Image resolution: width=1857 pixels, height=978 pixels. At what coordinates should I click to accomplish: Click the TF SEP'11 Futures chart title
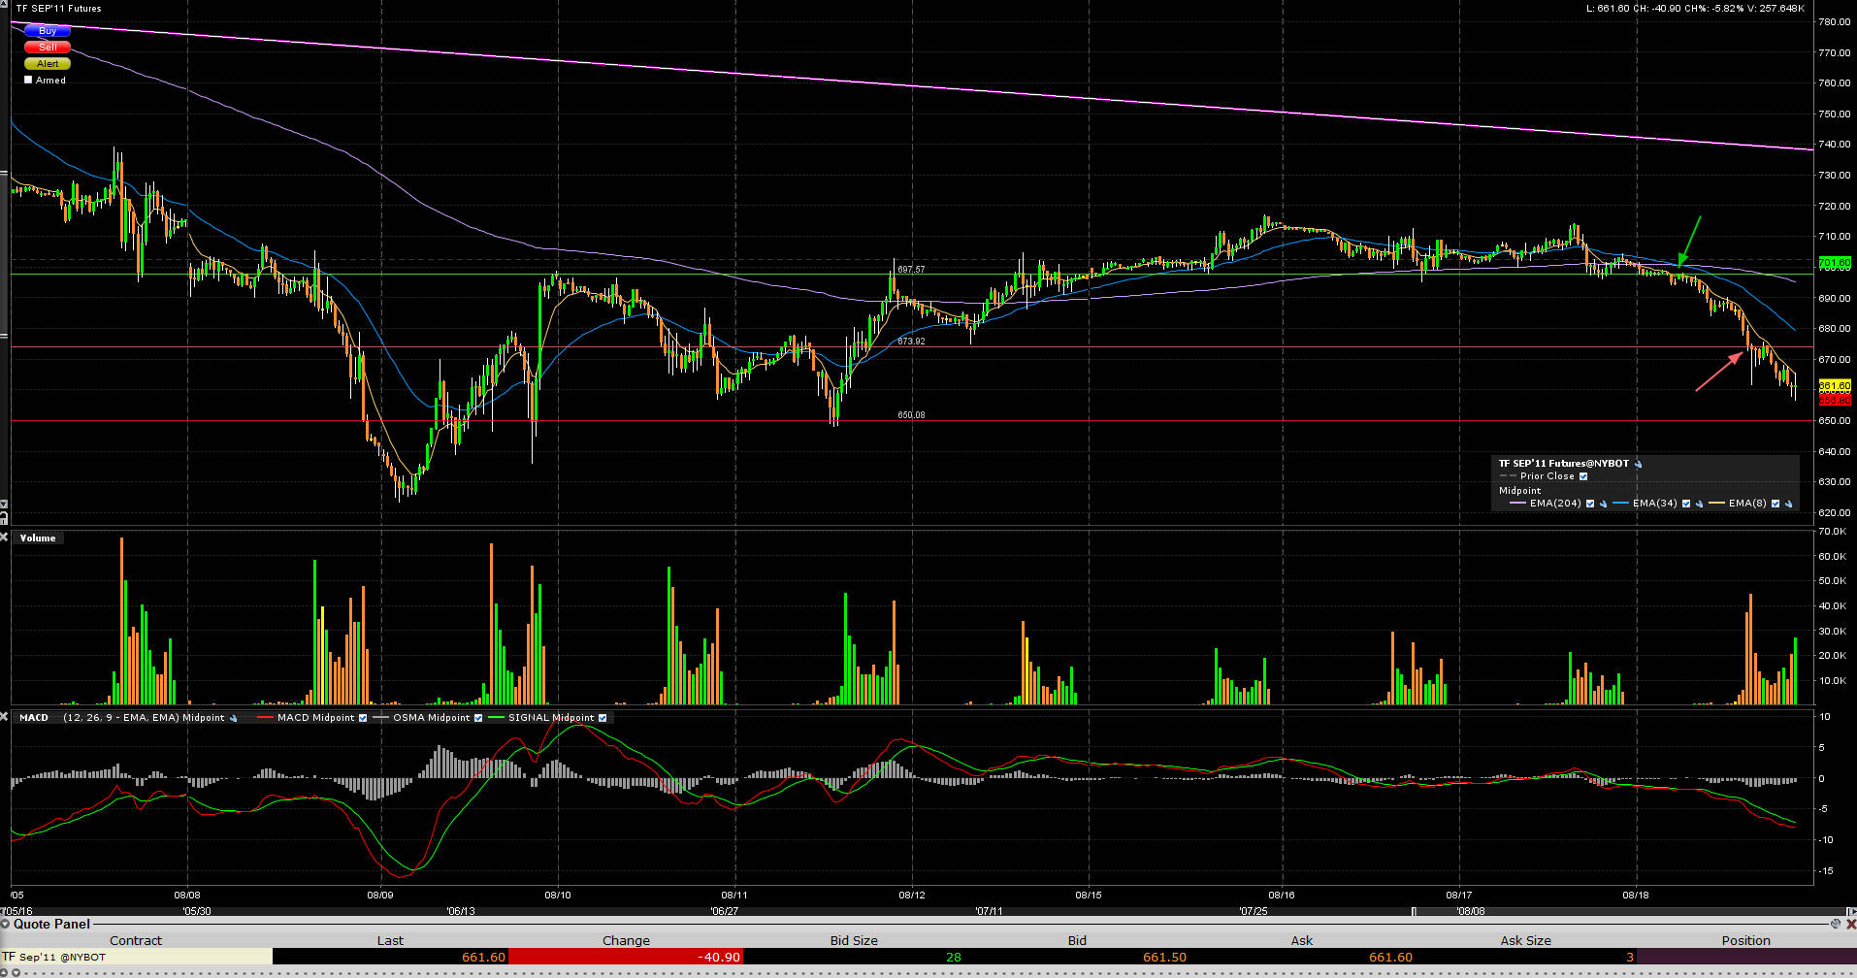click(58, 9)
